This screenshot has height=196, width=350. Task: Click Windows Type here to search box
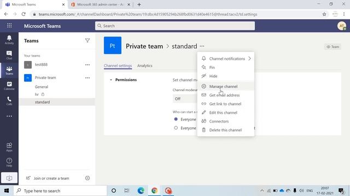60,191
